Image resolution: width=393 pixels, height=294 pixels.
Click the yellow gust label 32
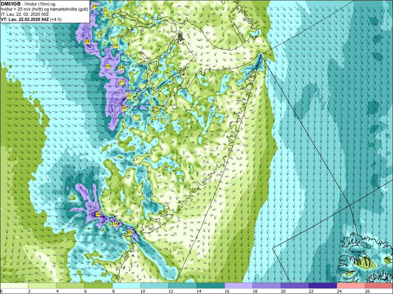(x=98, y=214)
